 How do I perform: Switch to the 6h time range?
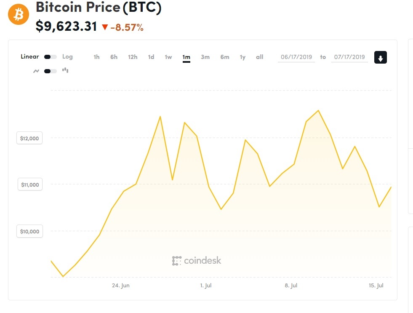[x=114, y=57]
